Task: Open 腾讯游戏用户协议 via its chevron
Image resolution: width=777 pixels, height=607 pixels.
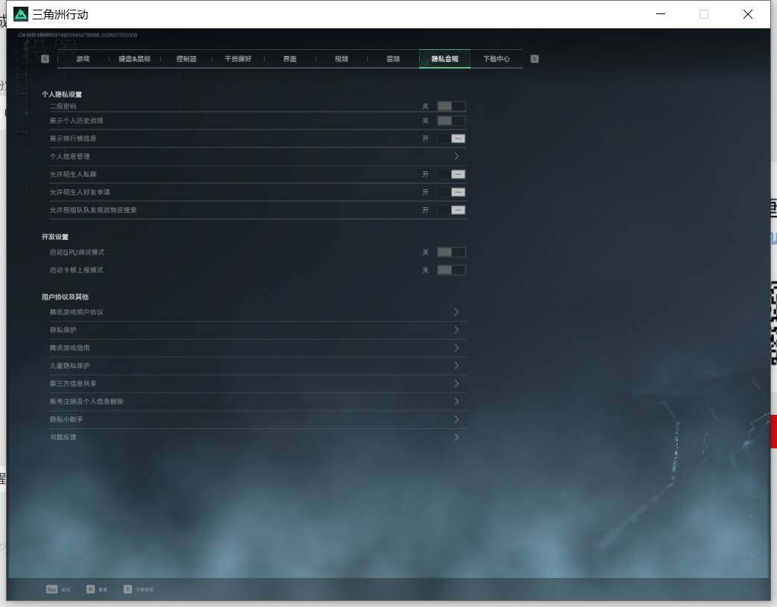Action: 456,312
